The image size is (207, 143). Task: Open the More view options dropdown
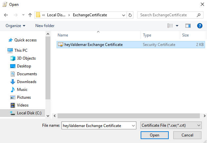[x=177, y=26]
